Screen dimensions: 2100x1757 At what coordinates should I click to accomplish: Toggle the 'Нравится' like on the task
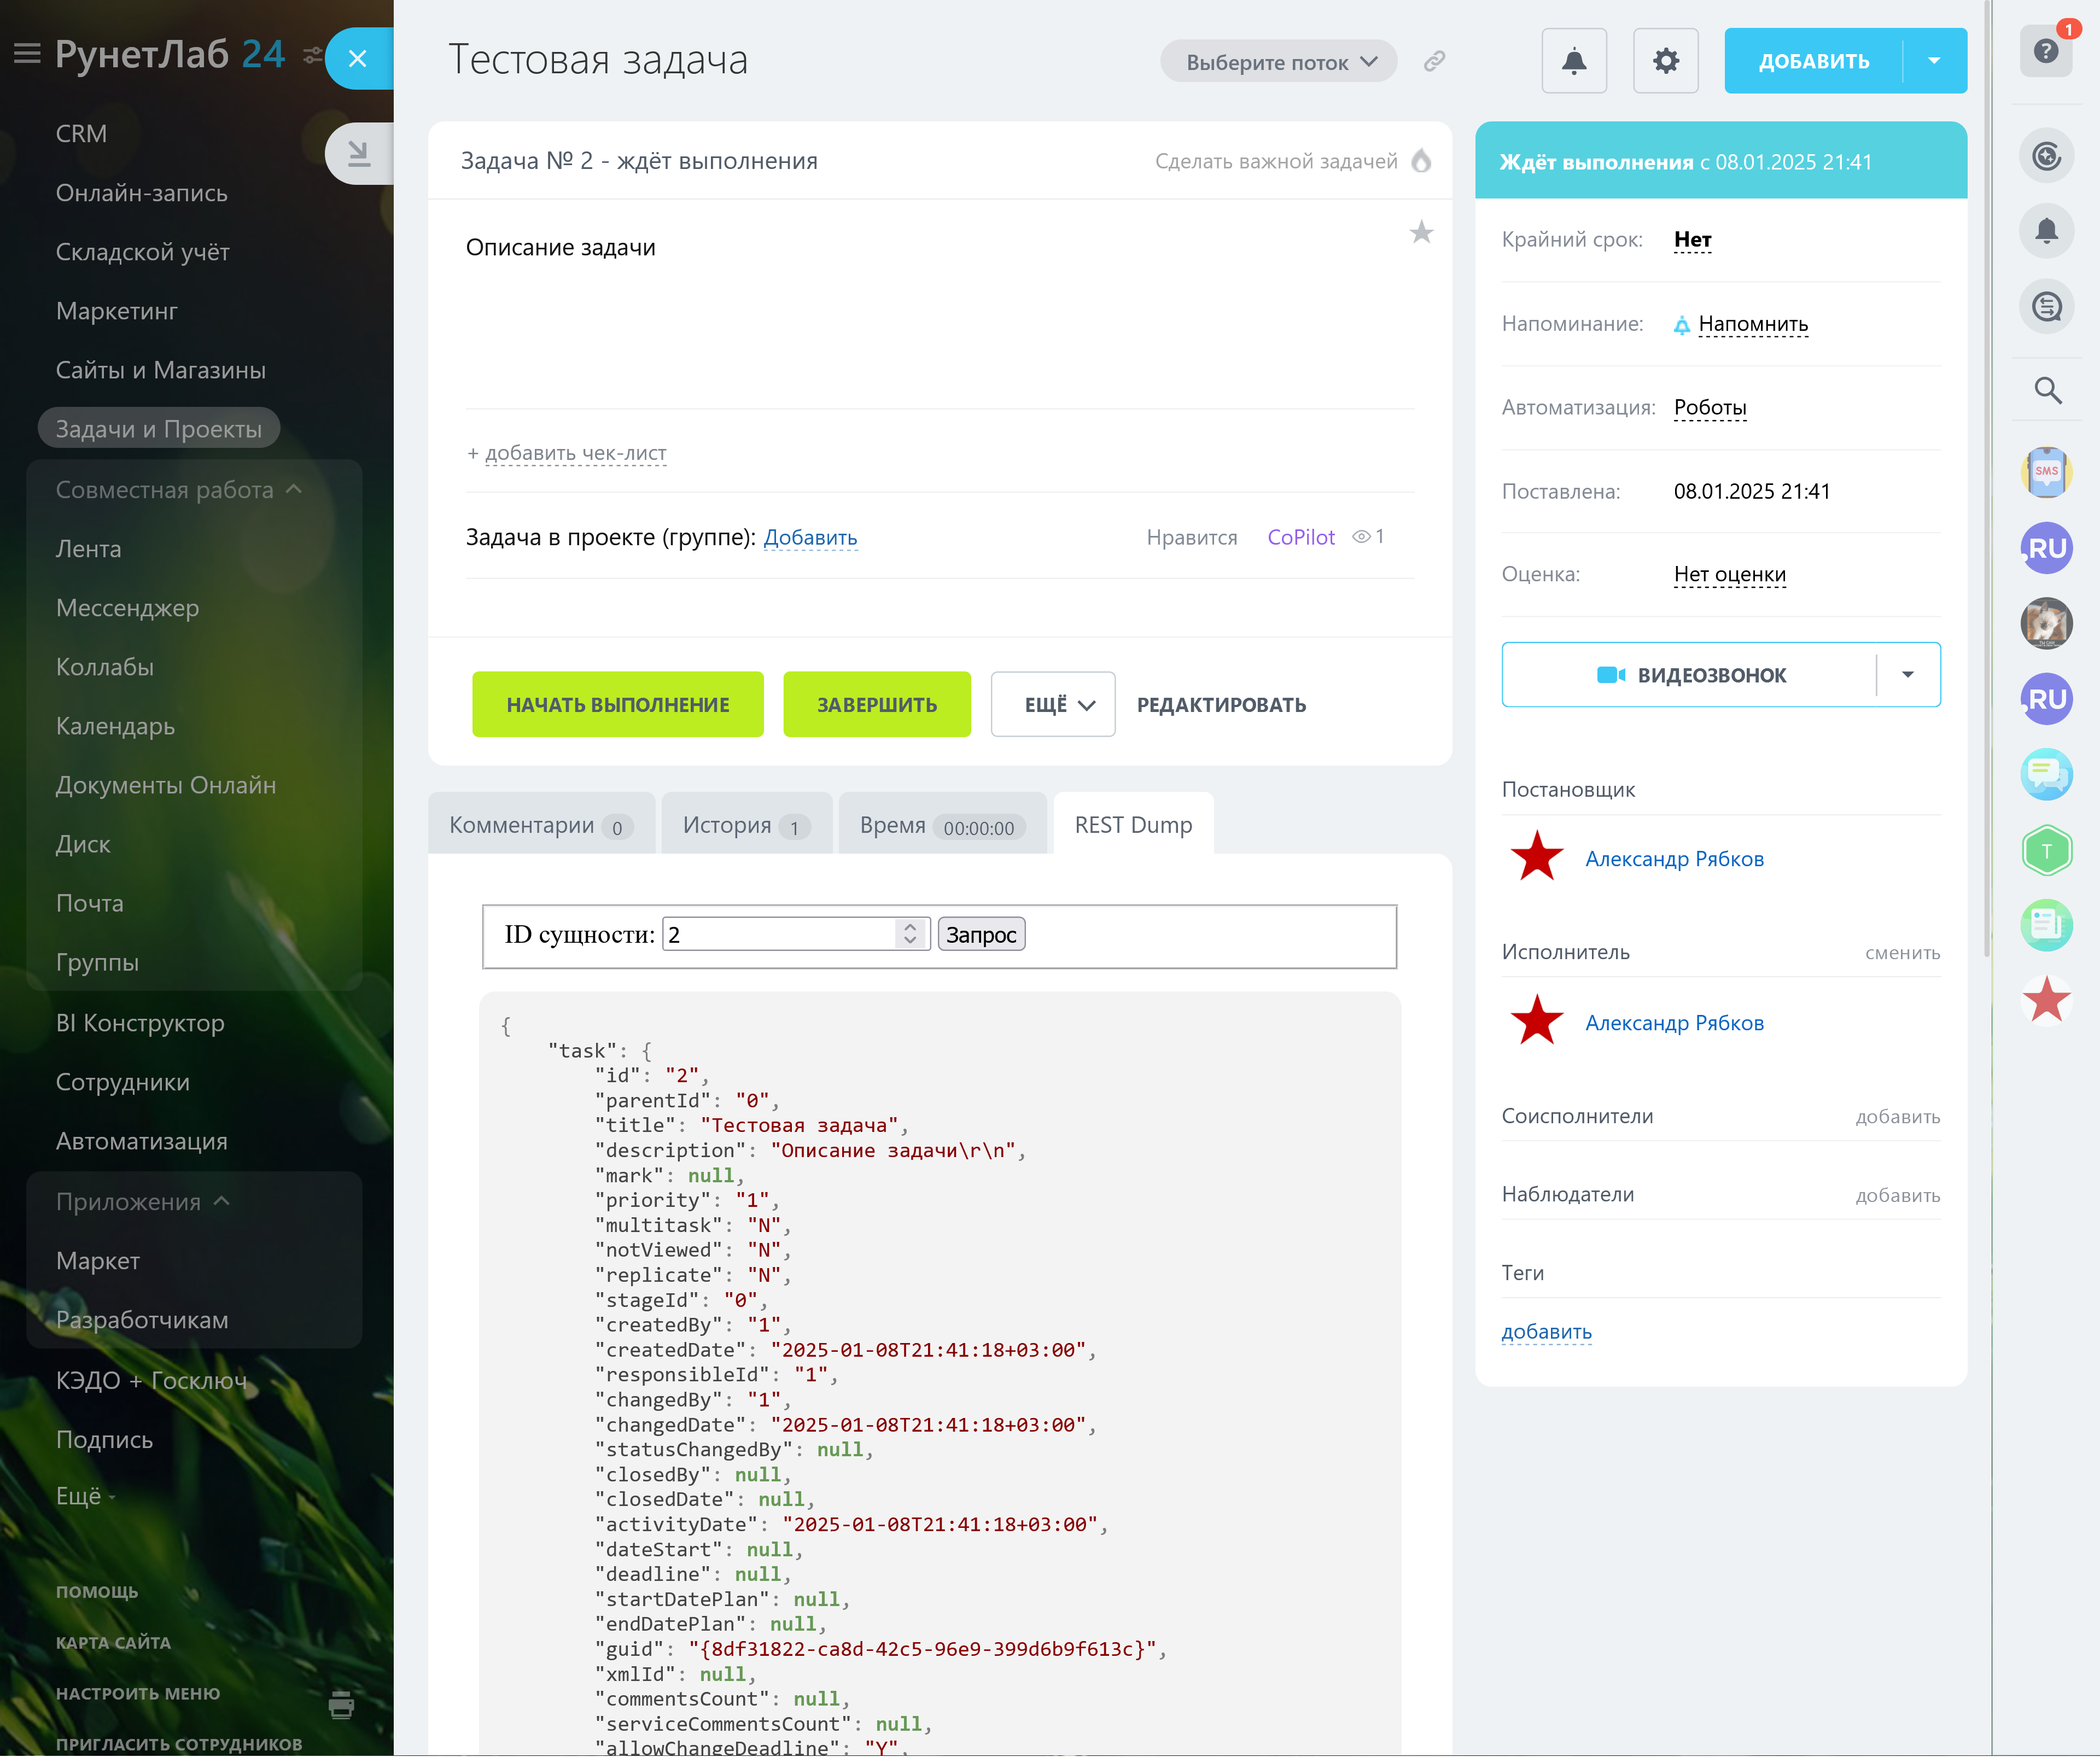(x=1191, y=538)
